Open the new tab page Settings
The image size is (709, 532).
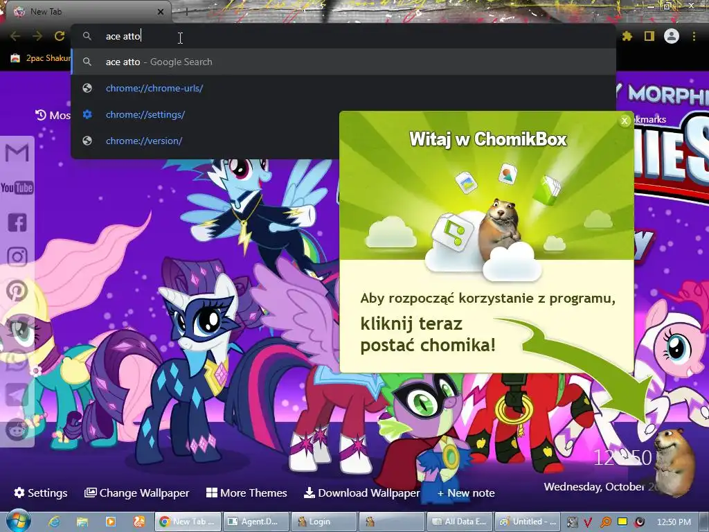pos(41,493)
